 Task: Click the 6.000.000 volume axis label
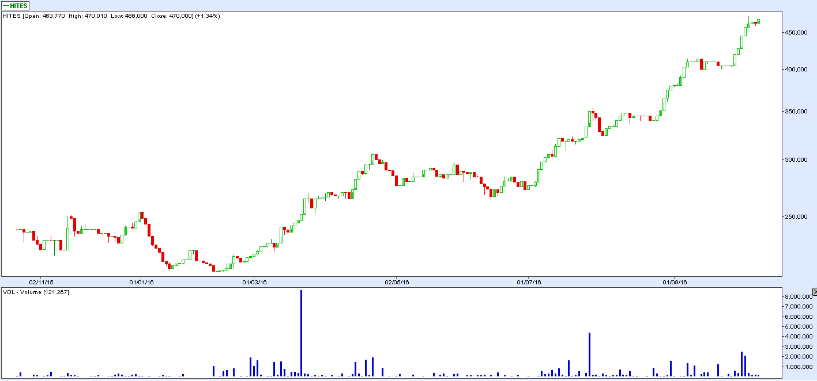point(797,317)
